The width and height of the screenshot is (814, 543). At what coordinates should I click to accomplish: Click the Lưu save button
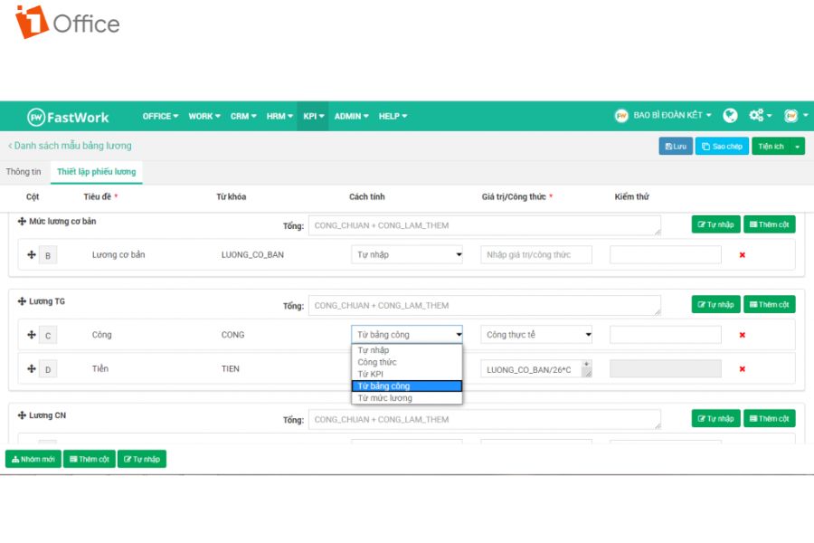(x=676, y=146)
